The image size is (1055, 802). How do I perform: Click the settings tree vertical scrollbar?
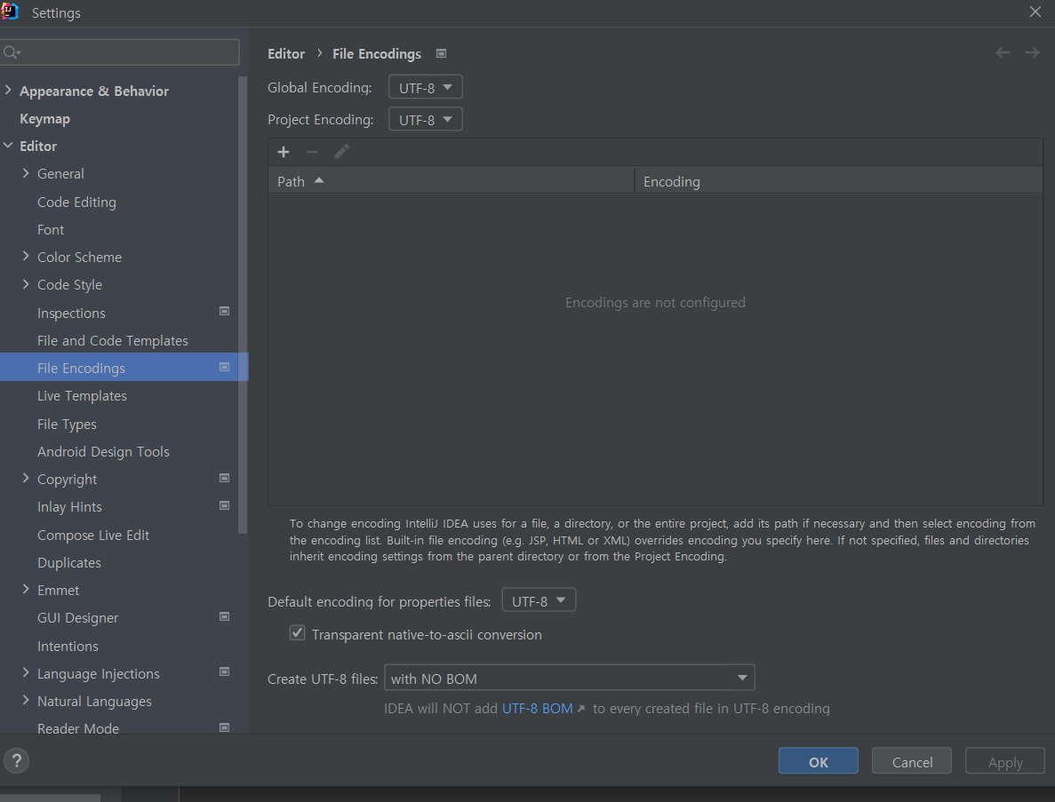[x=243, y=306]
